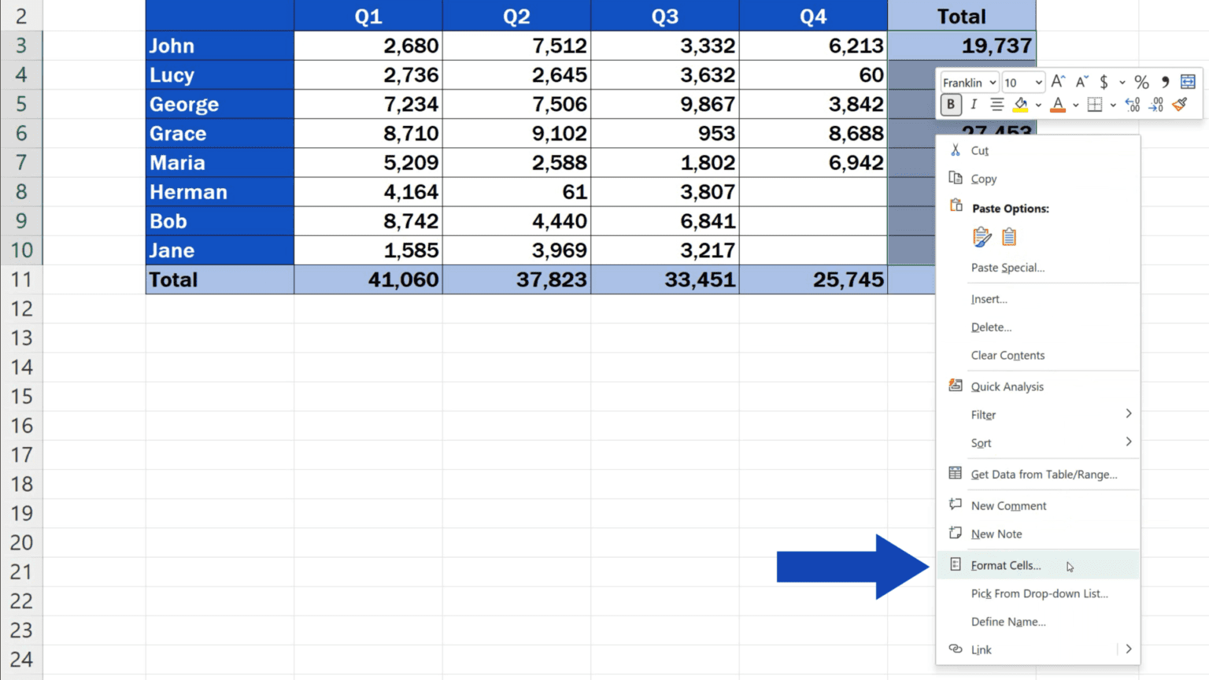
Task: Increase the font size
Action: pos(1059,82)
